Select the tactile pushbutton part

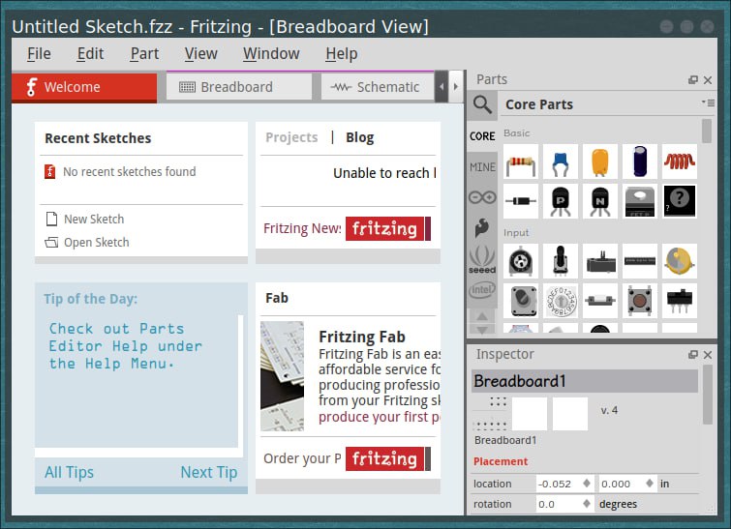coord(640,301)
